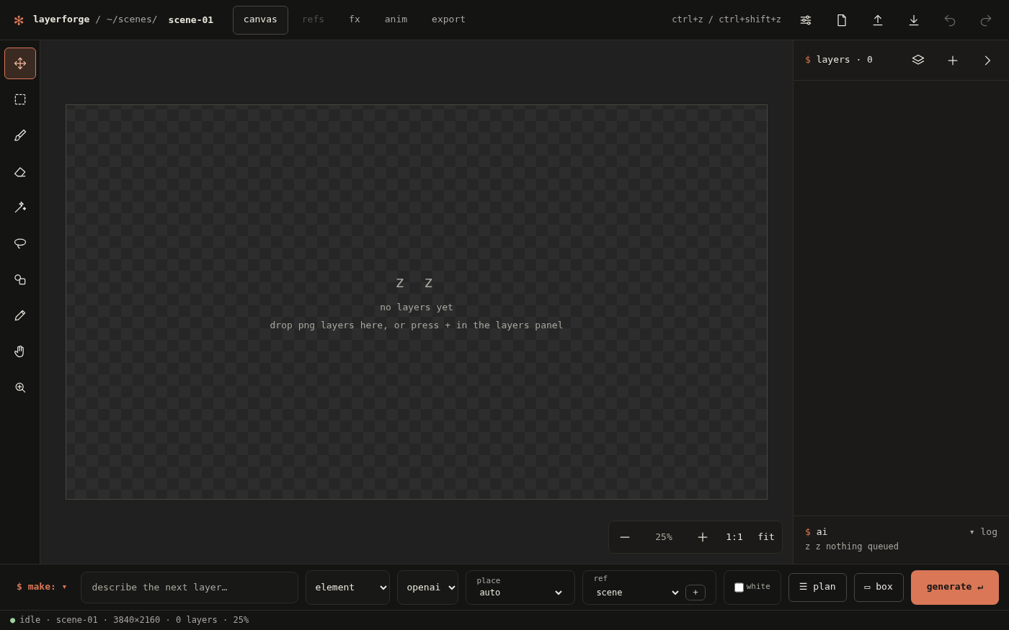The image size is (1009, 630).
Task: Switch to the fx tab
Action: 355,20
